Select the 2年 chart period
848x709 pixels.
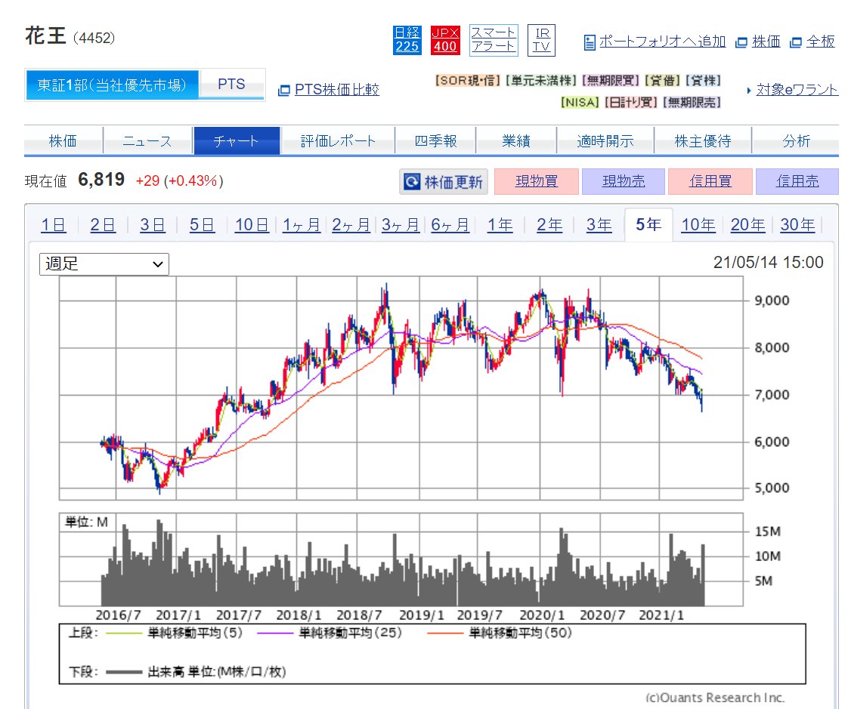[549, 225]
